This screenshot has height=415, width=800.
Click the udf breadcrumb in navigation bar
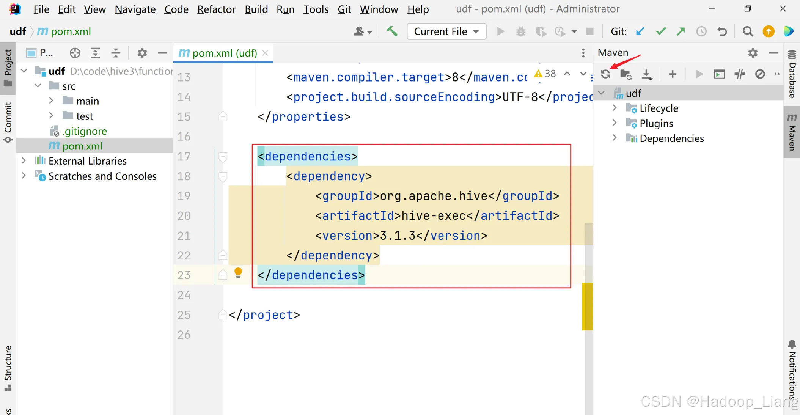pos(18,31)
